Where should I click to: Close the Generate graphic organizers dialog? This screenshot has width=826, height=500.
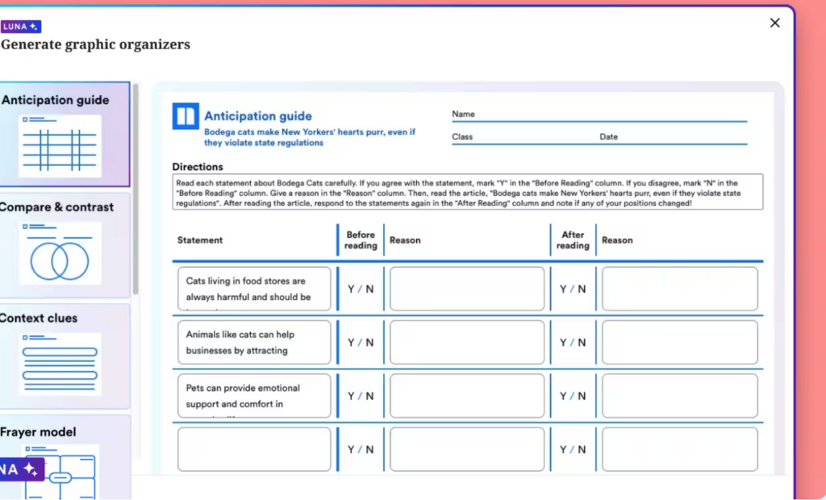[775, 23]
